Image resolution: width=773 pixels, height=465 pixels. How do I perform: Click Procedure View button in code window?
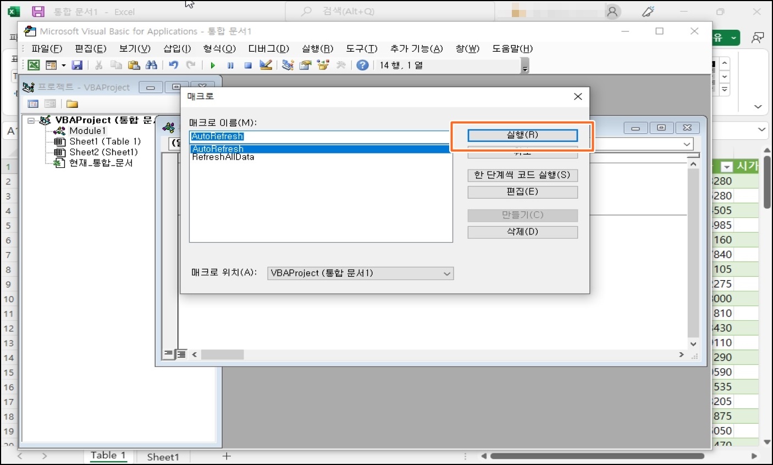[x=169, y=354]
